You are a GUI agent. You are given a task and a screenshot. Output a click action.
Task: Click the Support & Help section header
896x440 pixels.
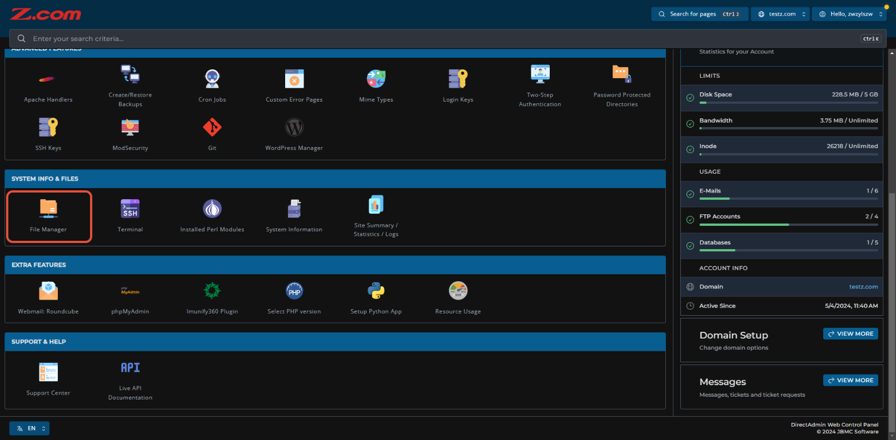point(335,342)
